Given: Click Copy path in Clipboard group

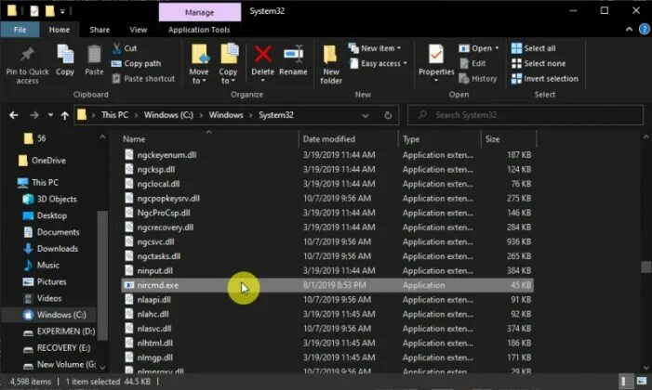Looking at the screenshot, I should point(137,63).
